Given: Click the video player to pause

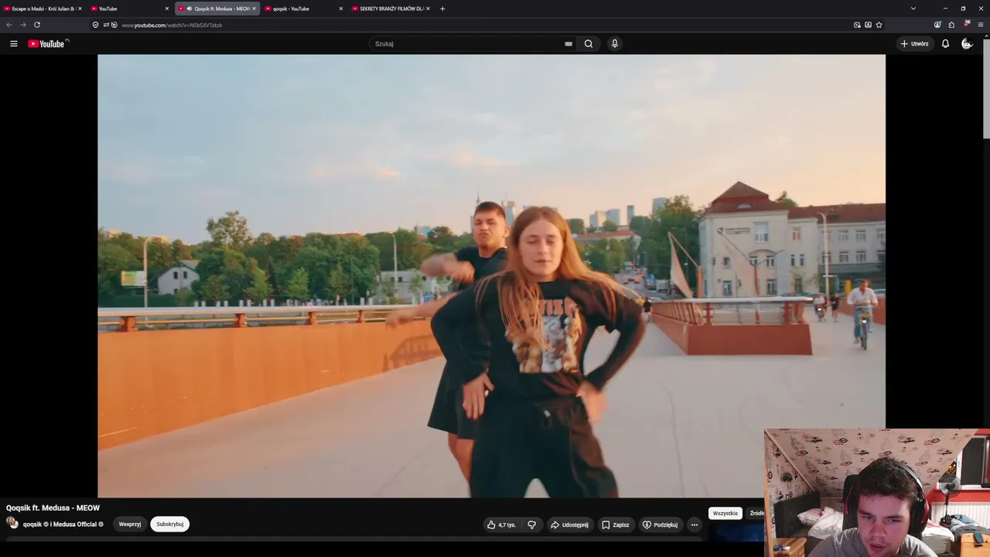Looking at the screenshot, I should [491, 275].
